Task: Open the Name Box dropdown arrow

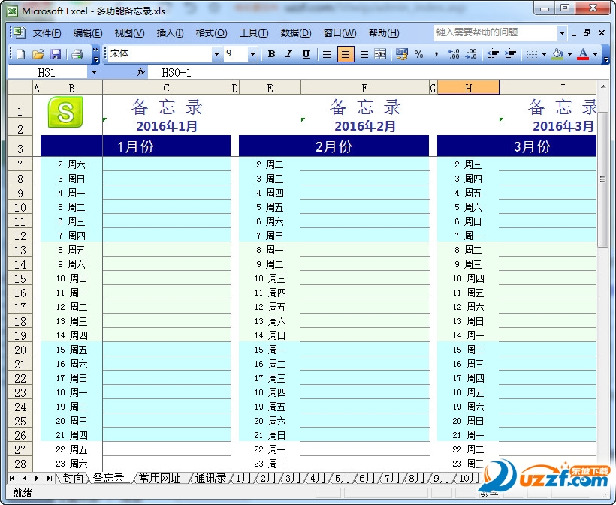Action: pos(94,72)
